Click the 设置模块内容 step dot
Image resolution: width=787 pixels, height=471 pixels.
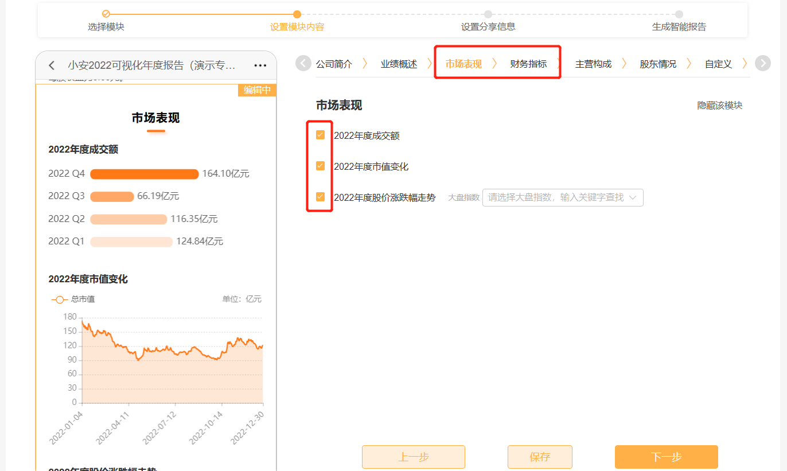pos(297,14)
